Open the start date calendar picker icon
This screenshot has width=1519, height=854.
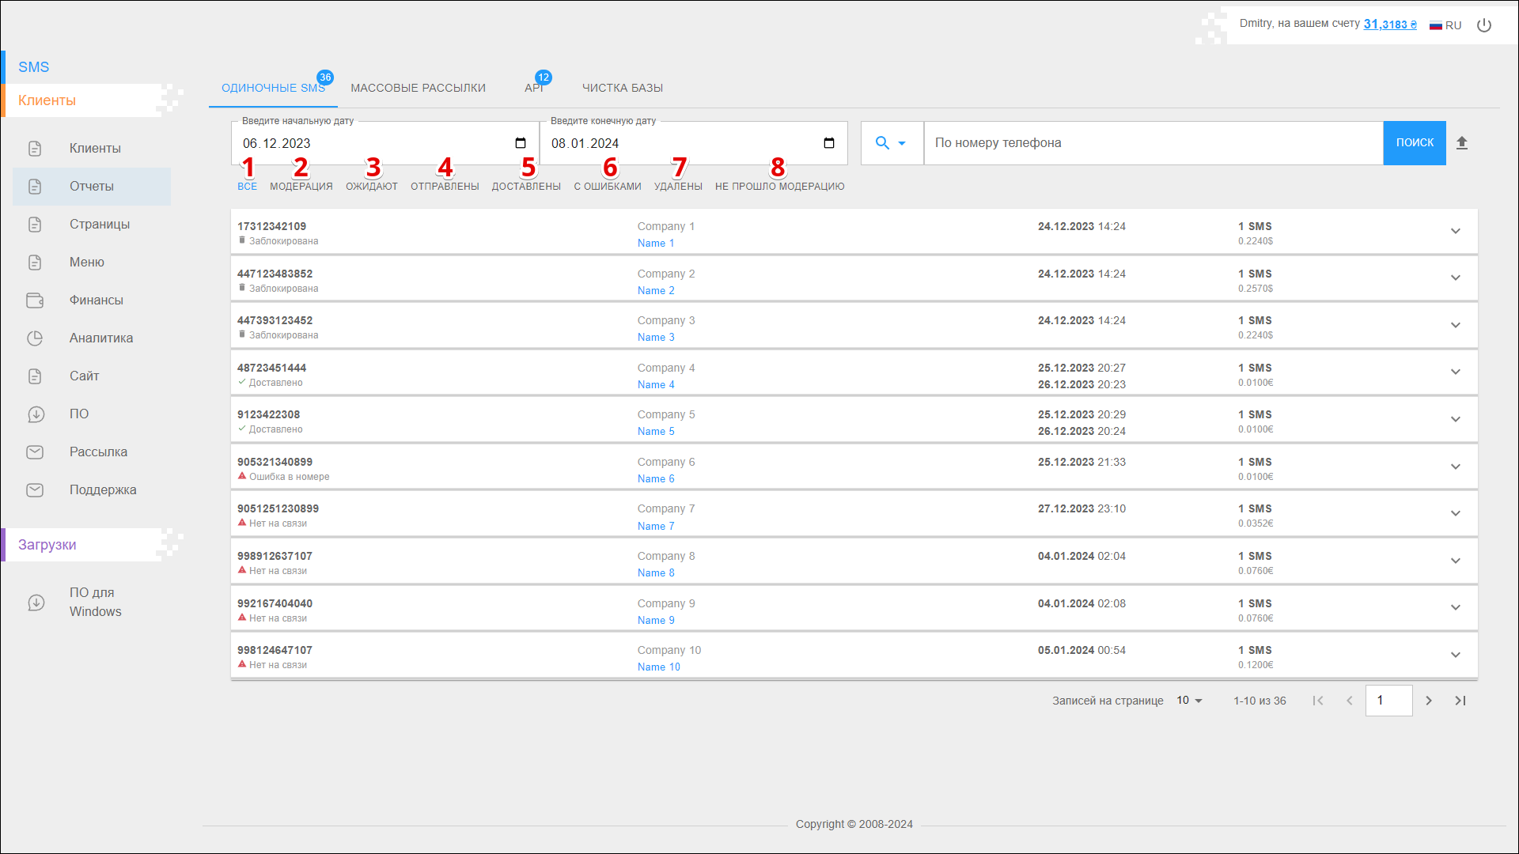(x=521, y=143)
